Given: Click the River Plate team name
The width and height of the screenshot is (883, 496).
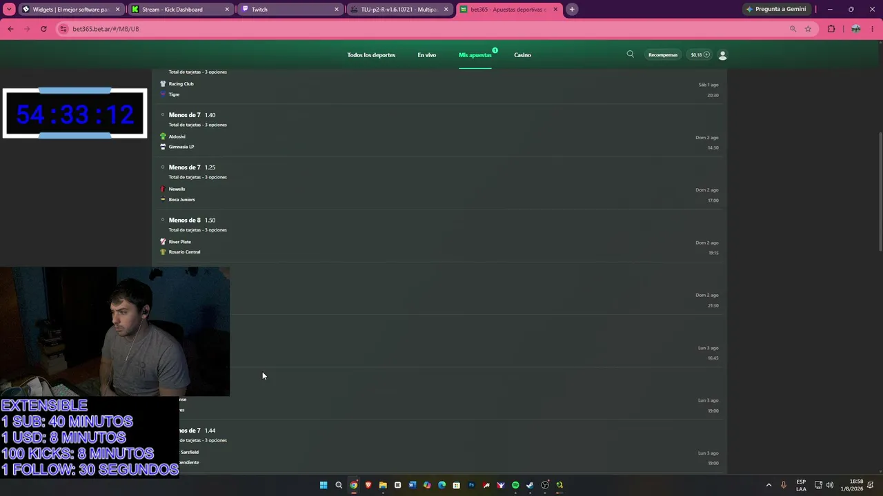Looking at the screenshot, I should (x=180, y=242).
